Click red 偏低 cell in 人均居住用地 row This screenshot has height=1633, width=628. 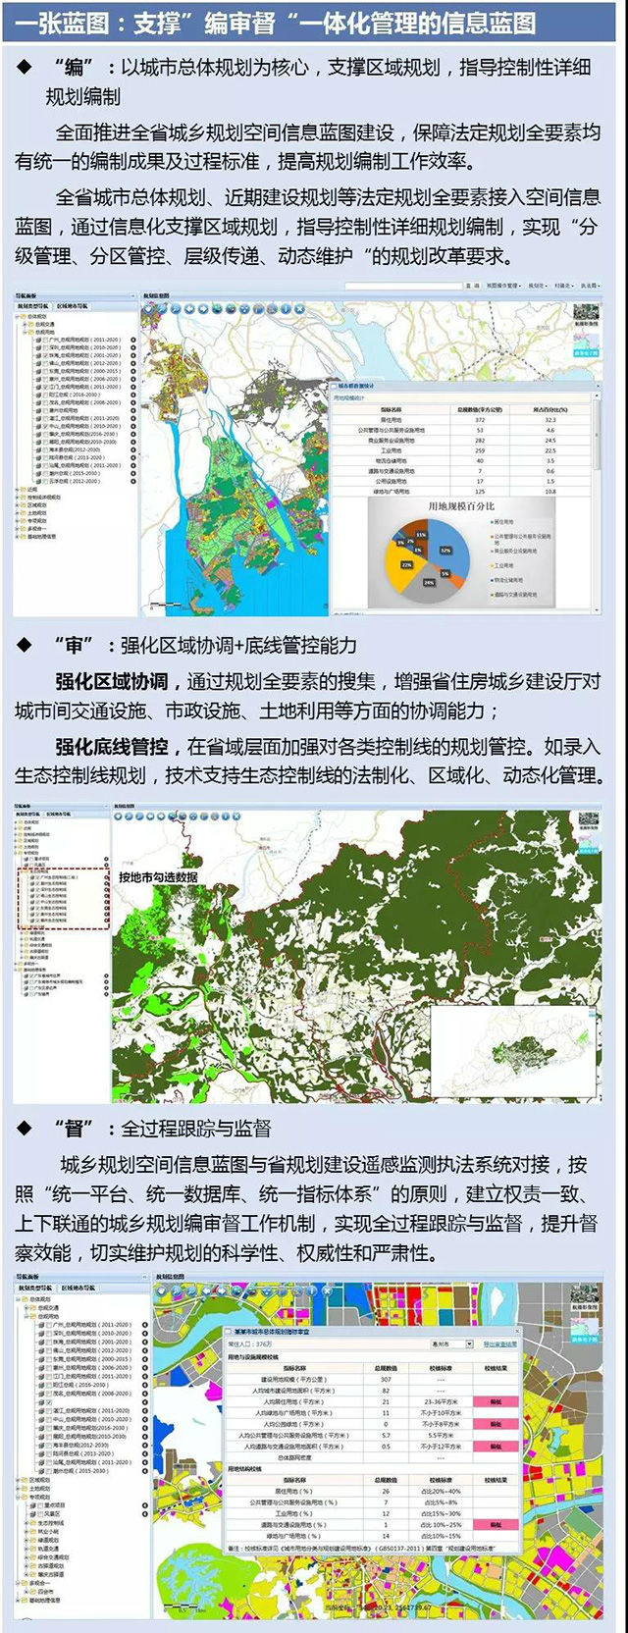coord(496,1401)
